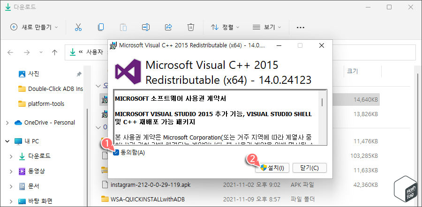Image resolution: width=422 pixels, height=207 pixels.
Task: Click the Cut scissors icon in Explorer toolbar
Action: pyautogui.click(x=78, y=27)
